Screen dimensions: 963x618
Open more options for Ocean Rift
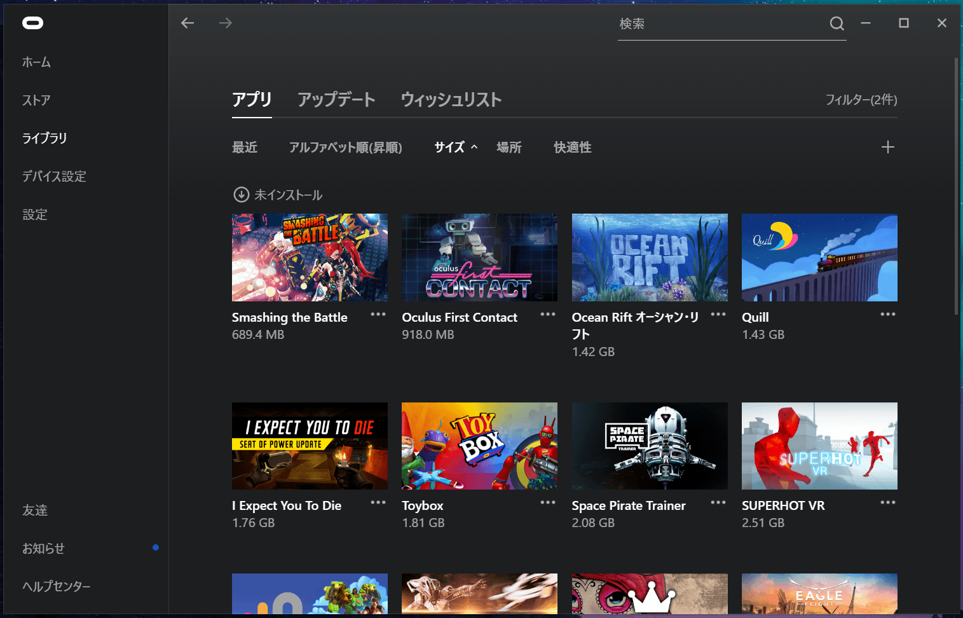click(718, 314)
